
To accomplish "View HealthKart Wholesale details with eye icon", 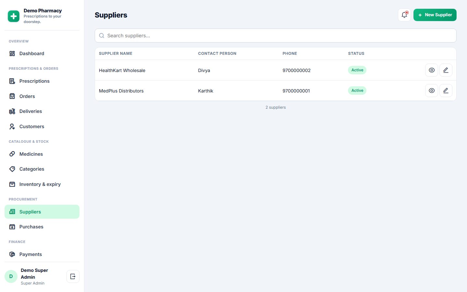I will point(432,70).
